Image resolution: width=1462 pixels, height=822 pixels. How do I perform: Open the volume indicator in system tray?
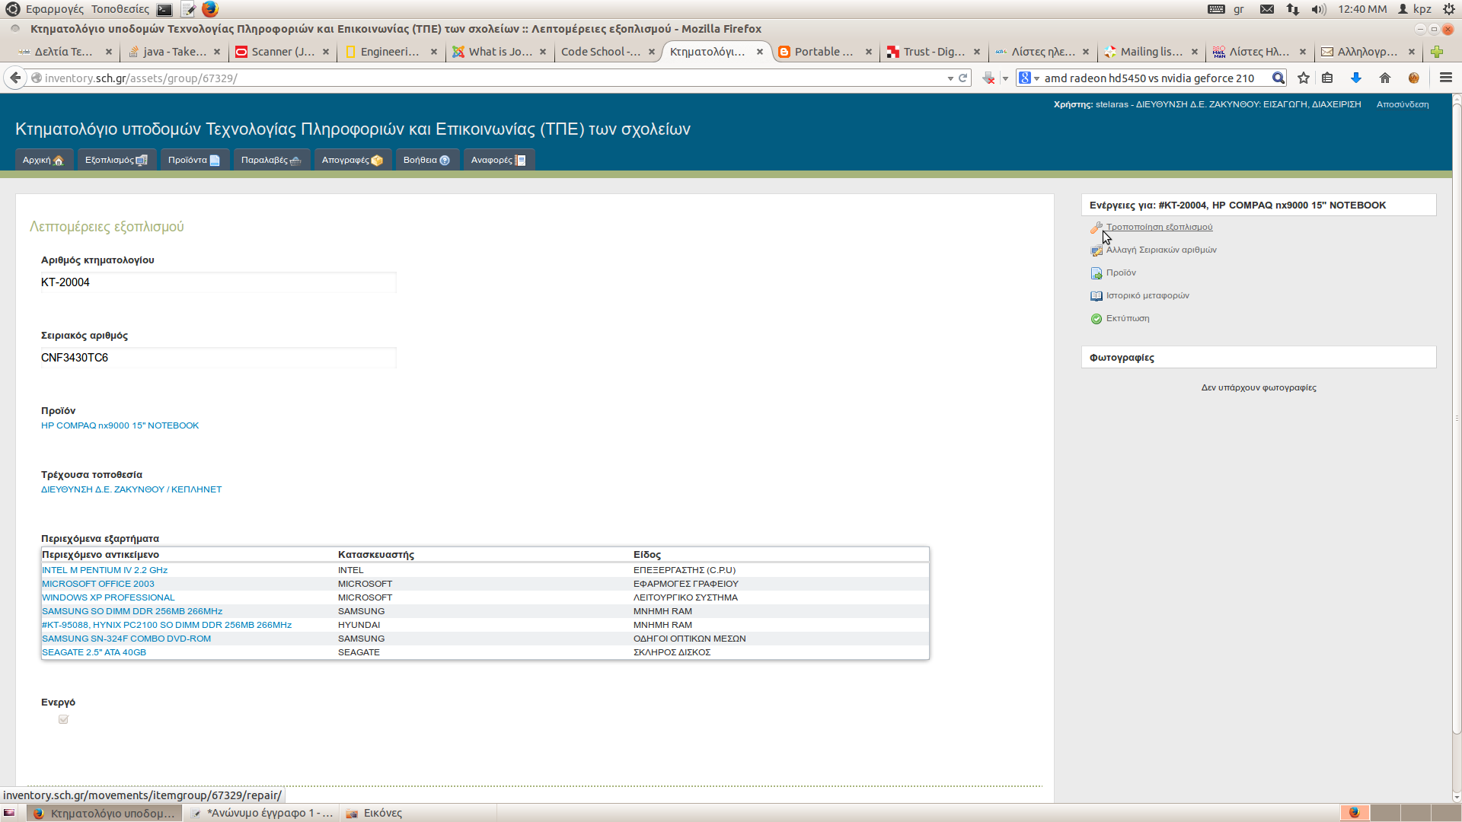tap(1319, 9)
